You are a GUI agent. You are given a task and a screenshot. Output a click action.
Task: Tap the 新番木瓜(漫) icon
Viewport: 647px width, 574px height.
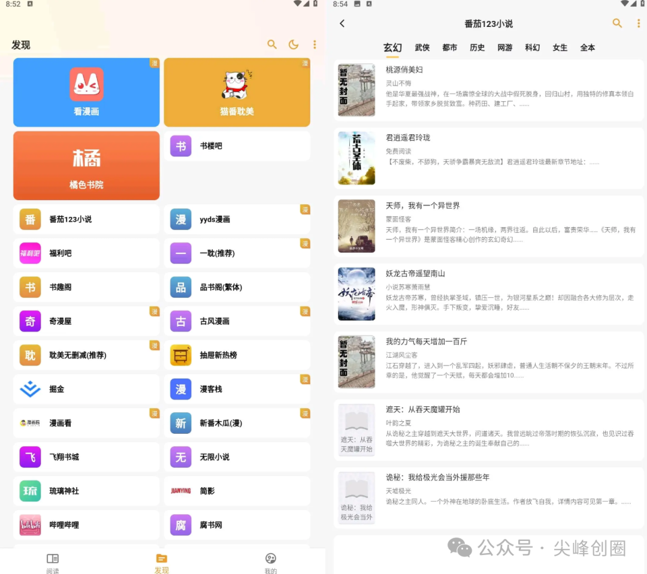pos(181,423)
